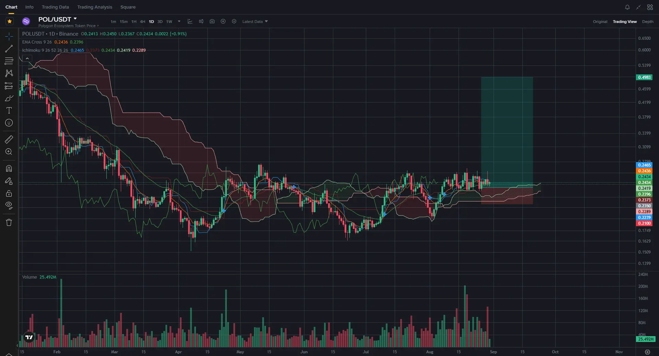Click the orange 0.2436 price axis label
The width and height of the screenshot is (659, 356).
[x=644, y=171]
